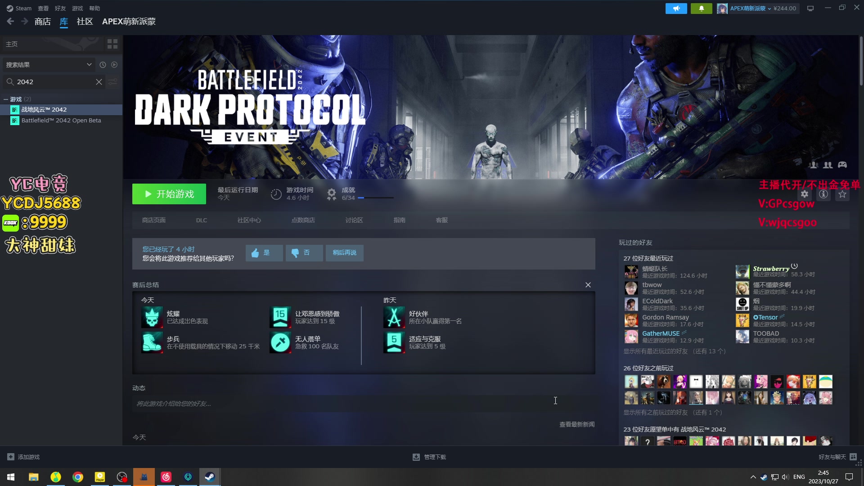
Task: Open the advanced library filter icon
Action: [112, 82]
